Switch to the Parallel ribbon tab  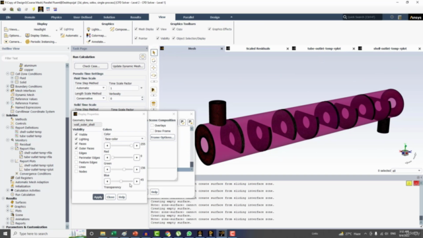coord(188,17)
